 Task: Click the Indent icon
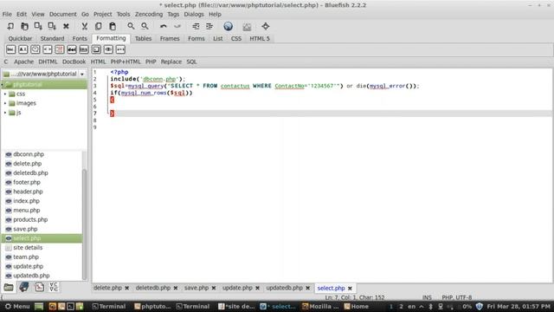point(209,26)
